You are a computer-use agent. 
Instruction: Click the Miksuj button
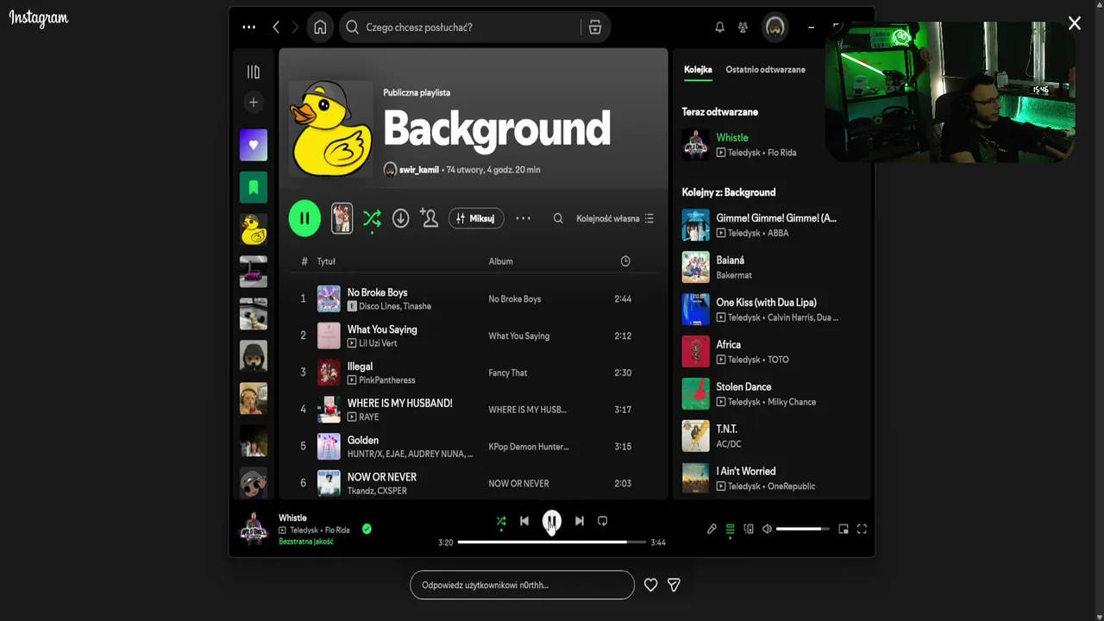476,218
